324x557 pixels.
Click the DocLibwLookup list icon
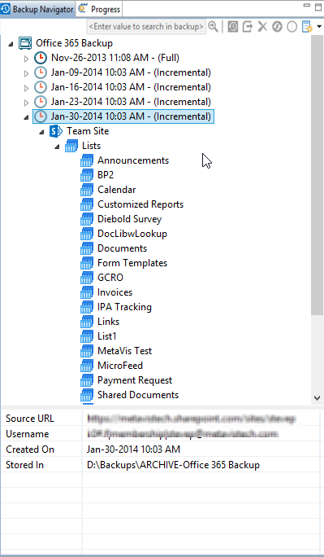pos(87,234)
